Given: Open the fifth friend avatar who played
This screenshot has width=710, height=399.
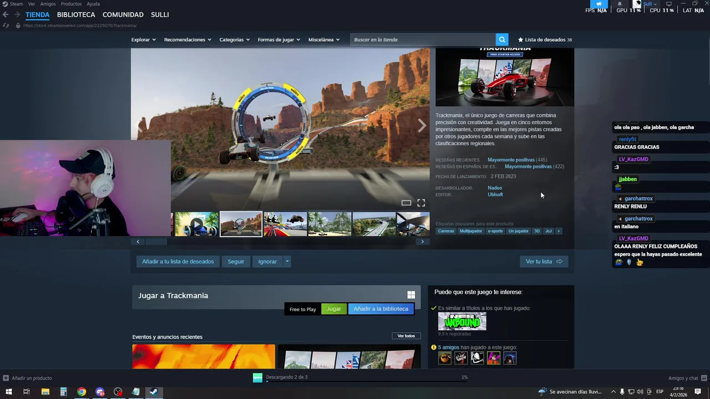Looking at the screenshot, I should [510, 358].
